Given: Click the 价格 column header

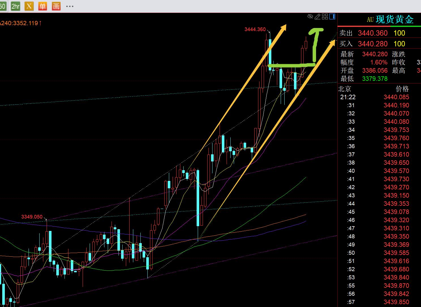Looking at the screenshot, I should pyautogui.click(x=402, y=89).
